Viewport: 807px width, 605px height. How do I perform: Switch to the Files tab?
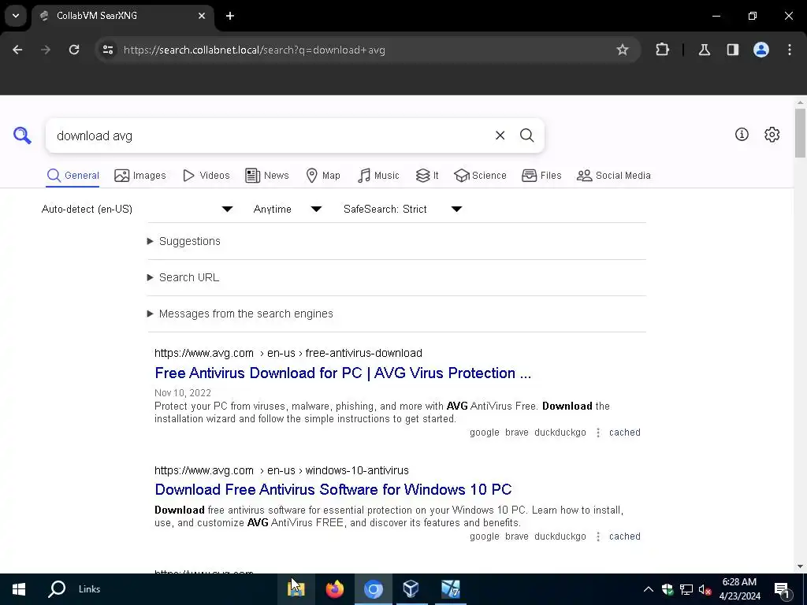pos(541,176)
